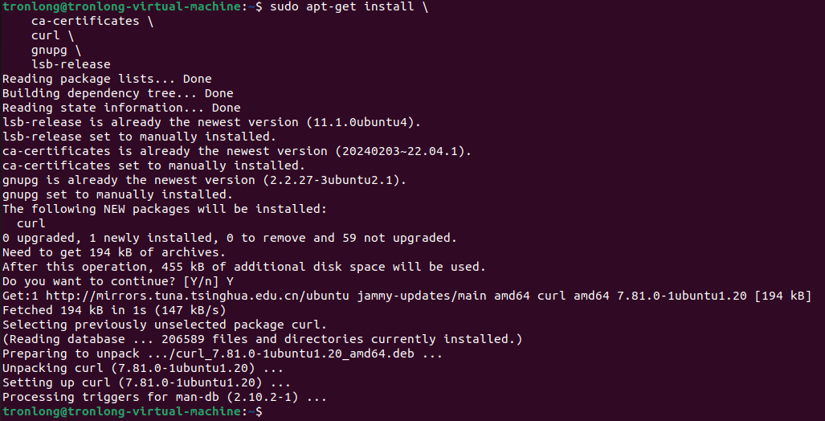Click the 'Reading package lists... Done' line

tap(107, 79)
